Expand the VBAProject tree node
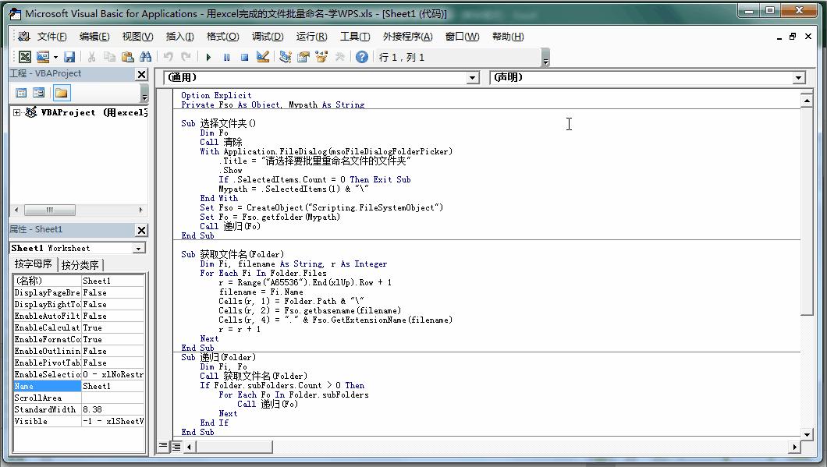Viewport: 827px width, 467px height. [x=16, y=112]
